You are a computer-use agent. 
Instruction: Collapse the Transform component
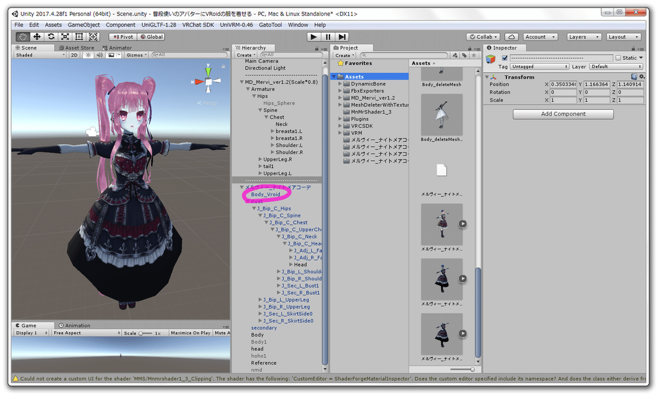click(x=488, y=77)
